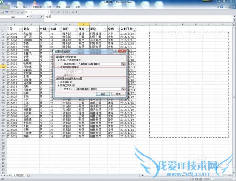Close the pivot table dialog
The width and height of the screenshot is (236, 181).
click(x=122, y=51)
